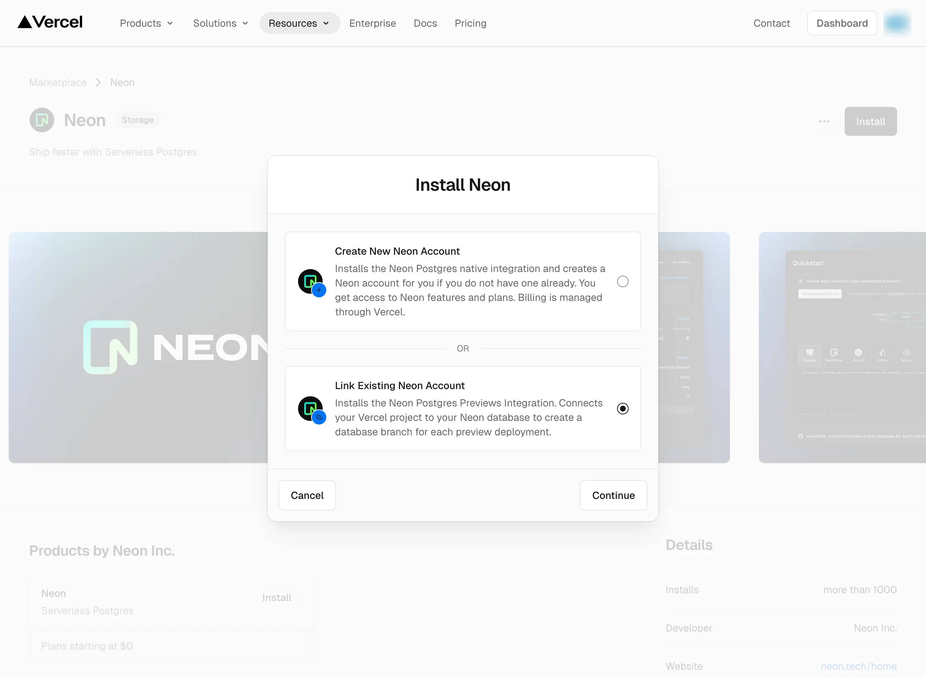Viewport: 926px width, 677px height.
Task: Click the Create New Neon Account heading
Action: pyautogui.click(x=397, y=251)
